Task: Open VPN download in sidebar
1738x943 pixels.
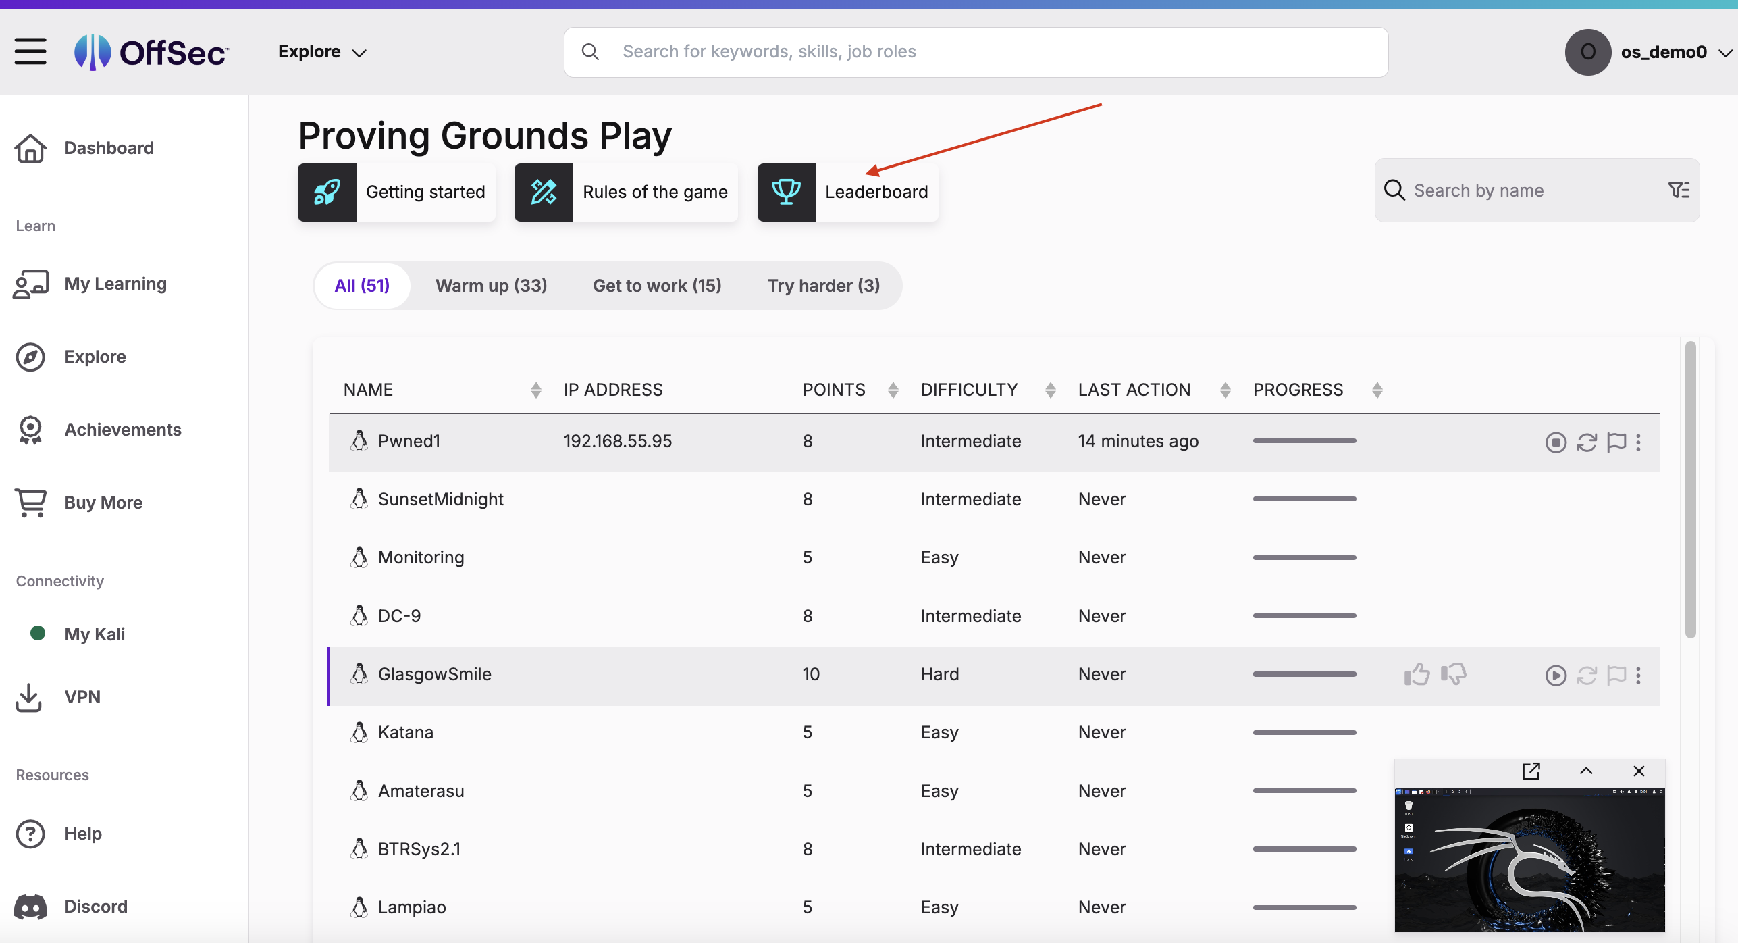Action: pos(57,697)
